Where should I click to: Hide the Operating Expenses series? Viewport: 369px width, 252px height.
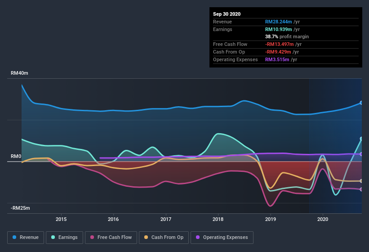(222, 238)
